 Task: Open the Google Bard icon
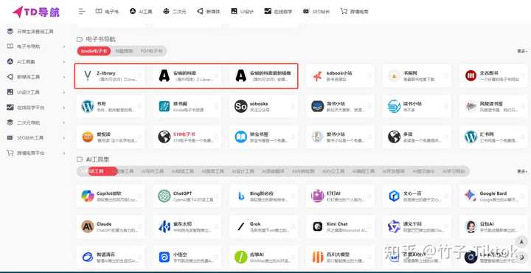click(x=471, y=195)
